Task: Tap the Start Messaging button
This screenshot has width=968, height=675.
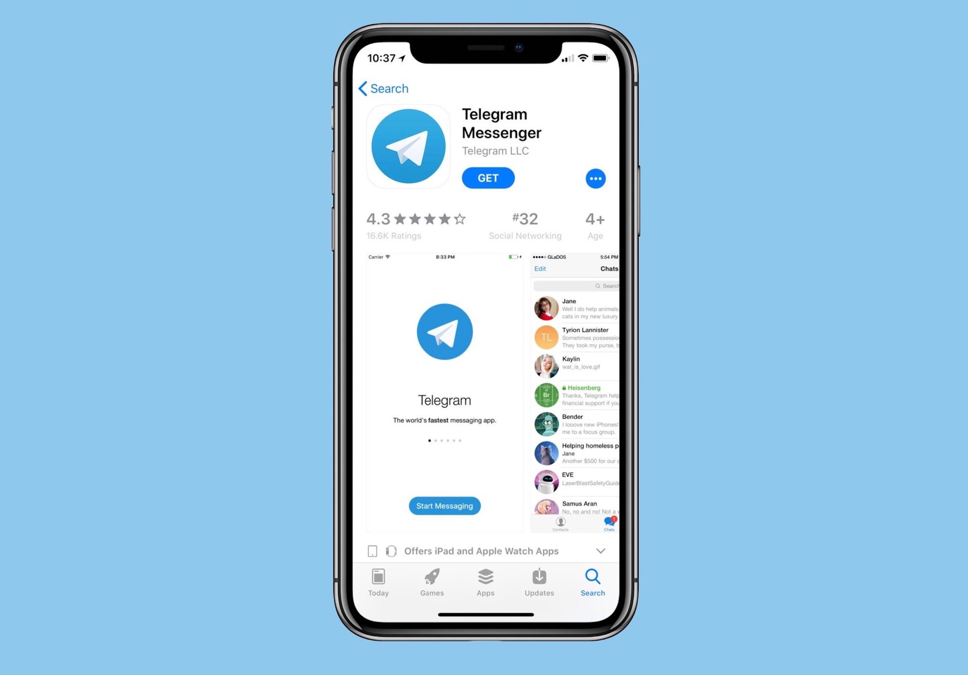Action: (x=444, y=506)
